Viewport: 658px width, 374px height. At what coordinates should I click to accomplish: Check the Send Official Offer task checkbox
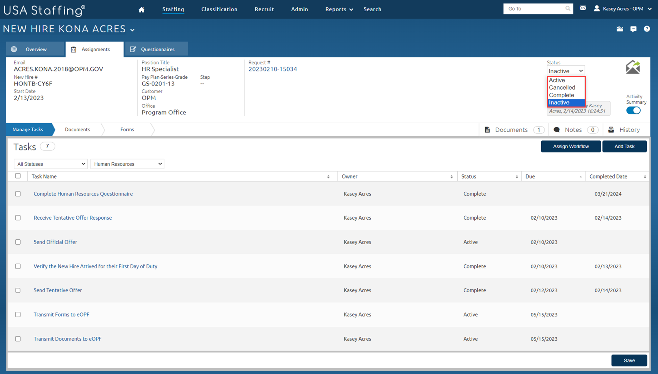tap(18, 242)
